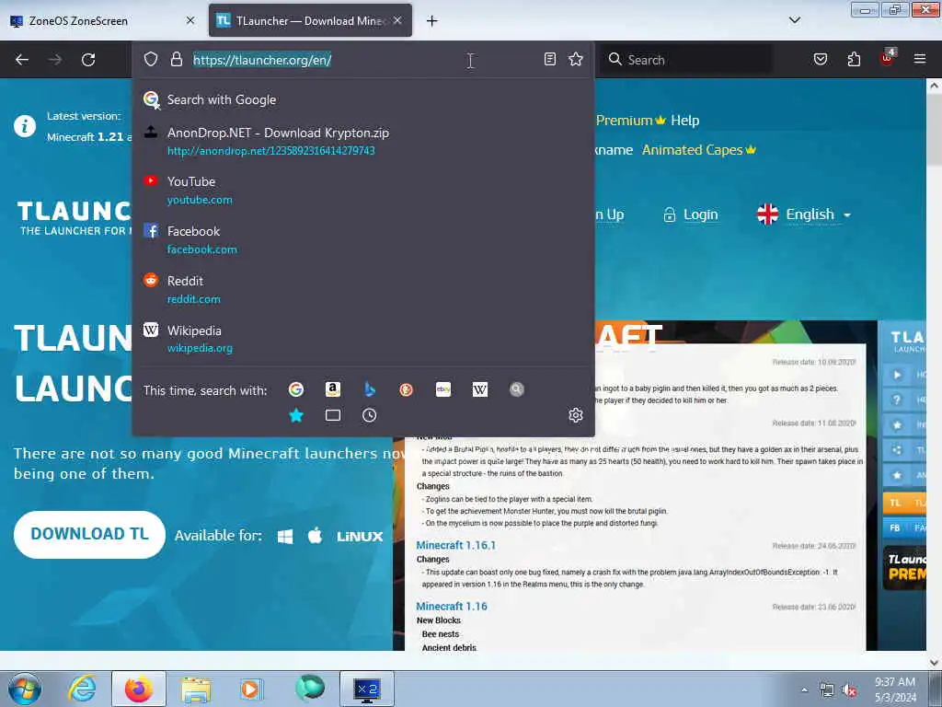Go back using the browser back arrow

pyautogui.click(x=22, y=60)
